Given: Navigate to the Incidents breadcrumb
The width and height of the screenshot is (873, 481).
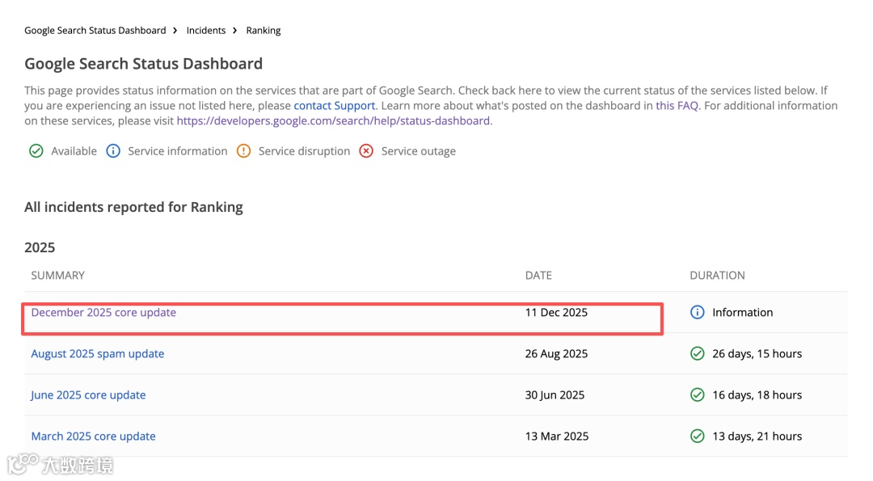Looking at the screenshot, I should pos(205,31).
